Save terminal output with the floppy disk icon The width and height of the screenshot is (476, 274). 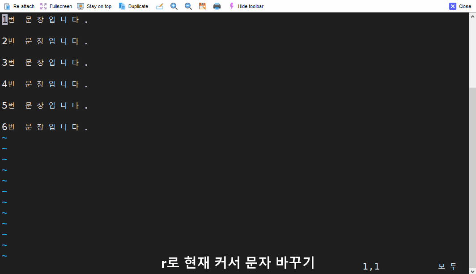coord(203,6)
